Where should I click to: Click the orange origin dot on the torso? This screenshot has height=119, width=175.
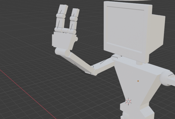click(x=138, y=81)
